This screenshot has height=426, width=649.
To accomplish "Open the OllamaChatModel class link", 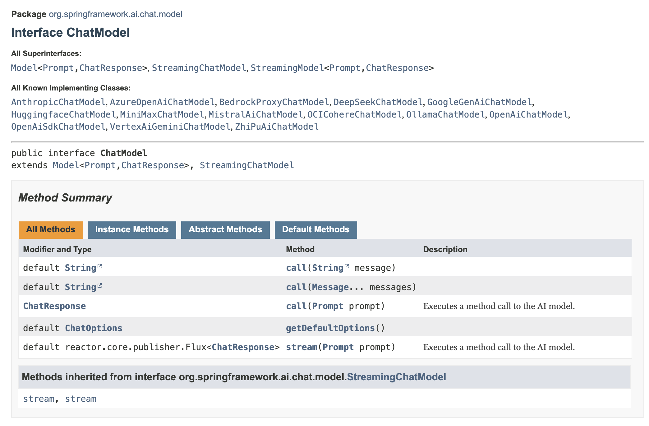I will 445,114.
